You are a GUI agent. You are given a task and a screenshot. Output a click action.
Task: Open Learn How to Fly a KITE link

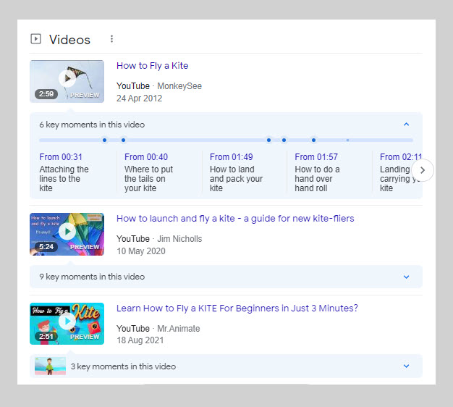[x=237, y=309]
